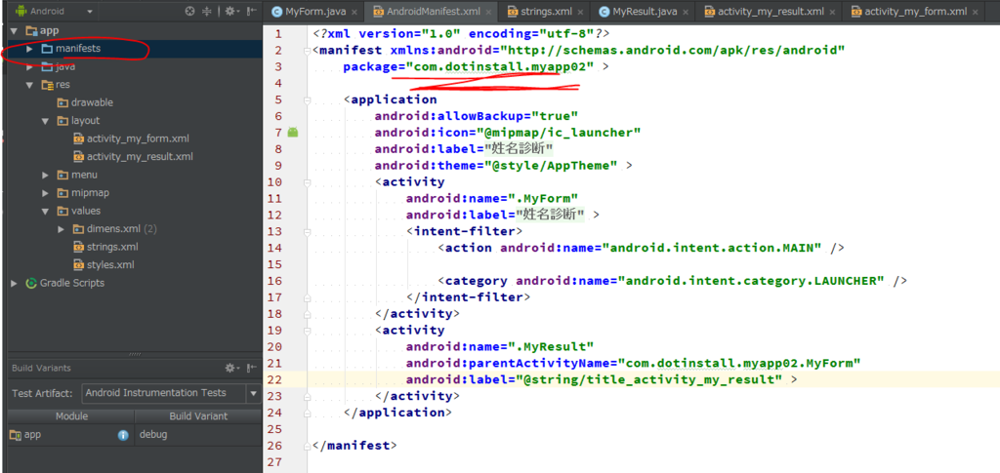Select the java folder in project tree
Screen dimensions: 1000x473
click(x=65, y=67)
